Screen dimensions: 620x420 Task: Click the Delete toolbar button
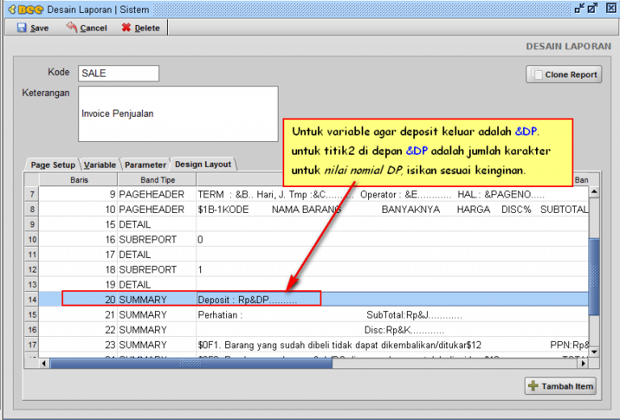click(140, 27)
